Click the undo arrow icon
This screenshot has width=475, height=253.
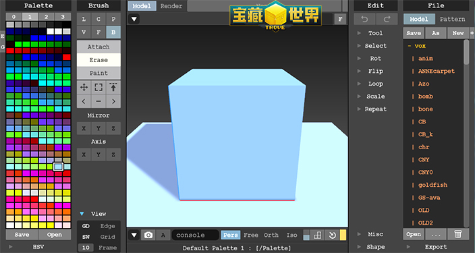pos(364,20)
